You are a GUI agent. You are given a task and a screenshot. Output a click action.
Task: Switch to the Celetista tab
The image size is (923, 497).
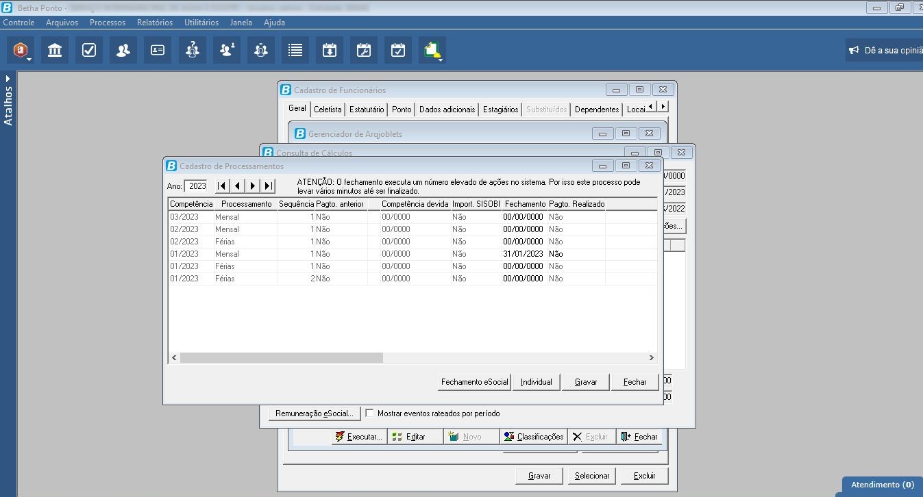coord(328,110)
